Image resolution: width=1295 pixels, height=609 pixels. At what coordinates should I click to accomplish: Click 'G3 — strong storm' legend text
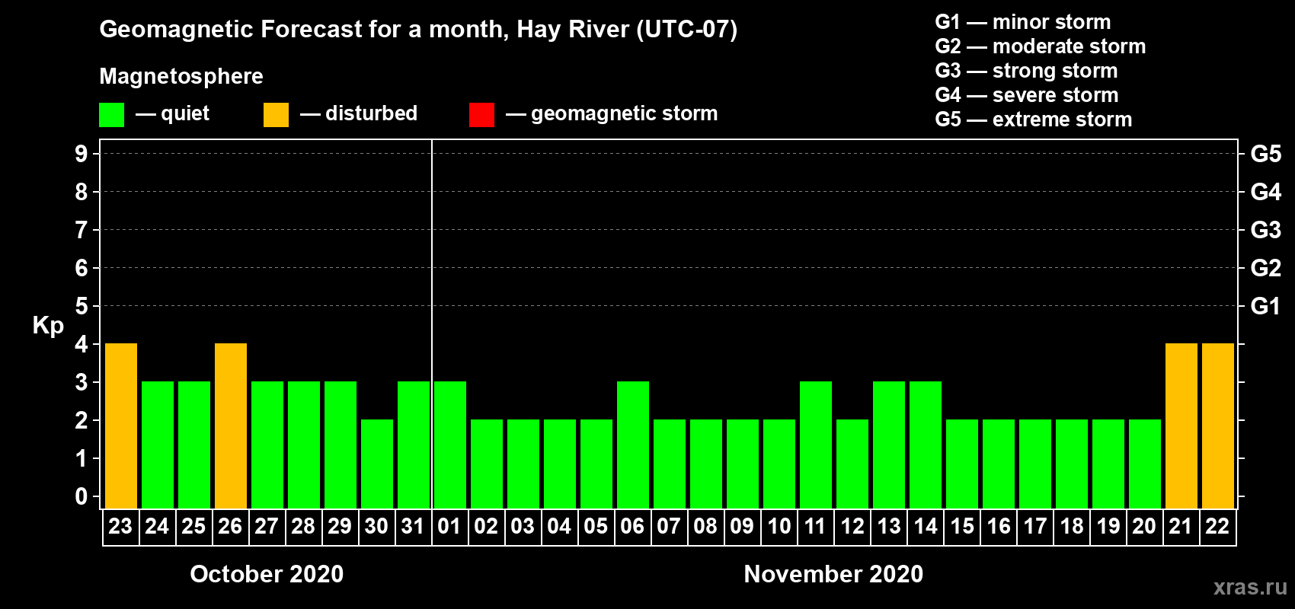(1026, 71)
